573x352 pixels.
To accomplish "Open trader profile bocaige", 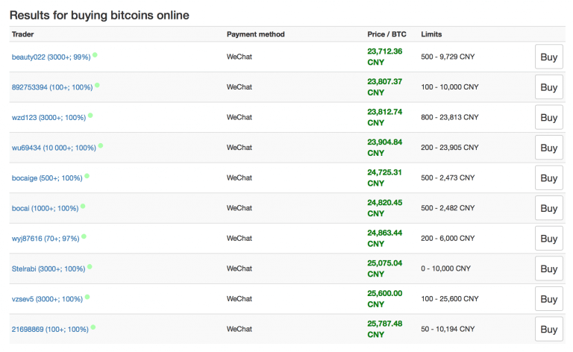I will pyautogui.click(x=47, y=178).
